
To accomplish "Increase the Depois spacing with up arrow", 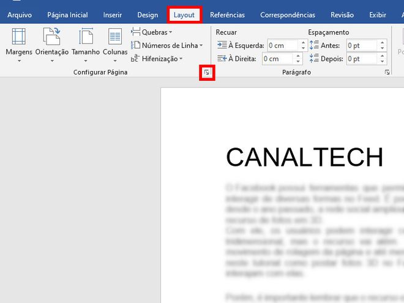I will pos(383,56).
